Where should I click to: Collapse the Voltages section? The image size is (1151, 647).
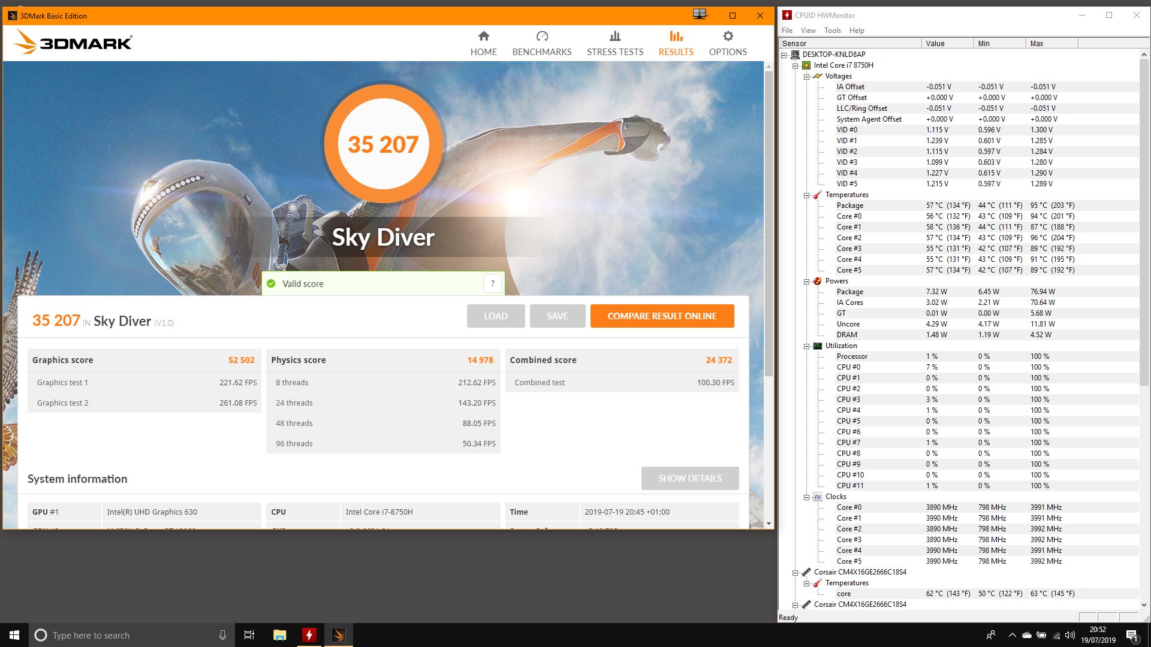[806, 76]
